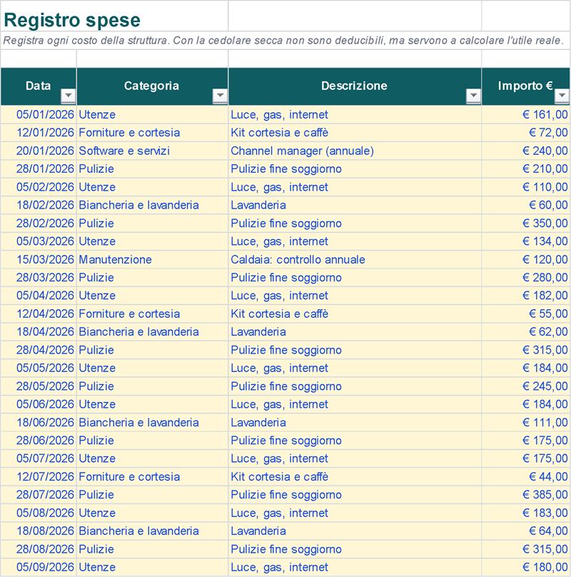Click the Manutenzione category cell
571x577 pixels.
click(152, 259)
